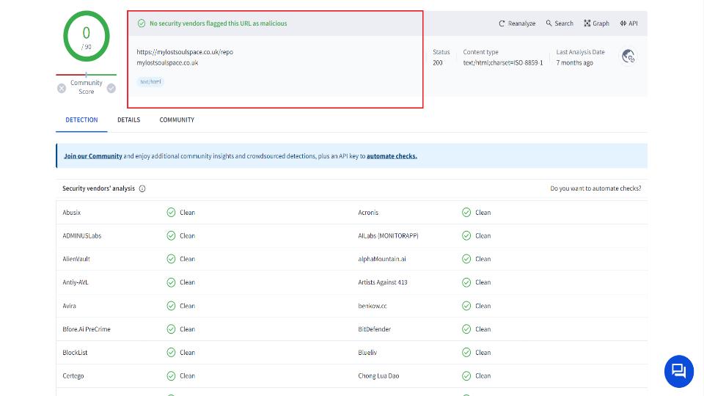This screenshot has height=396, width=704.
Task: Upvote using the Community Score check button
Action: (x=111, y=88)
